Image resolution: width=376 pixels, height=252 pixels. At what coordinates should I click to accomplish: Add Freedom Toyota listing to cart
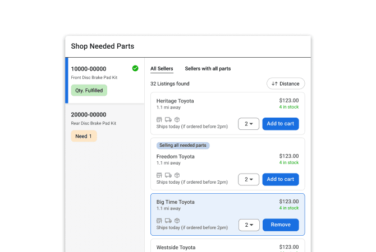click(x=281, y=179)
